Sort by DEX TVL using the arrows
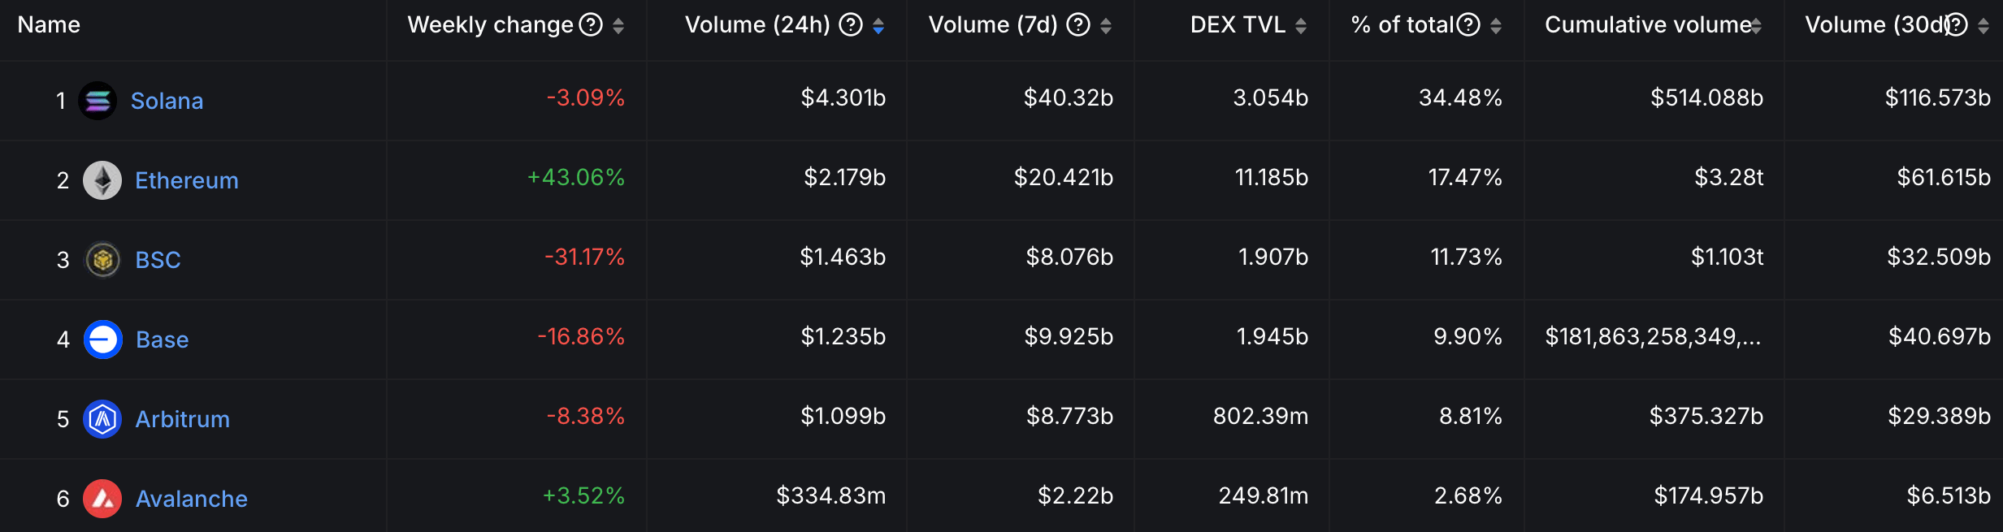2003x532 pixels. 1301,26
